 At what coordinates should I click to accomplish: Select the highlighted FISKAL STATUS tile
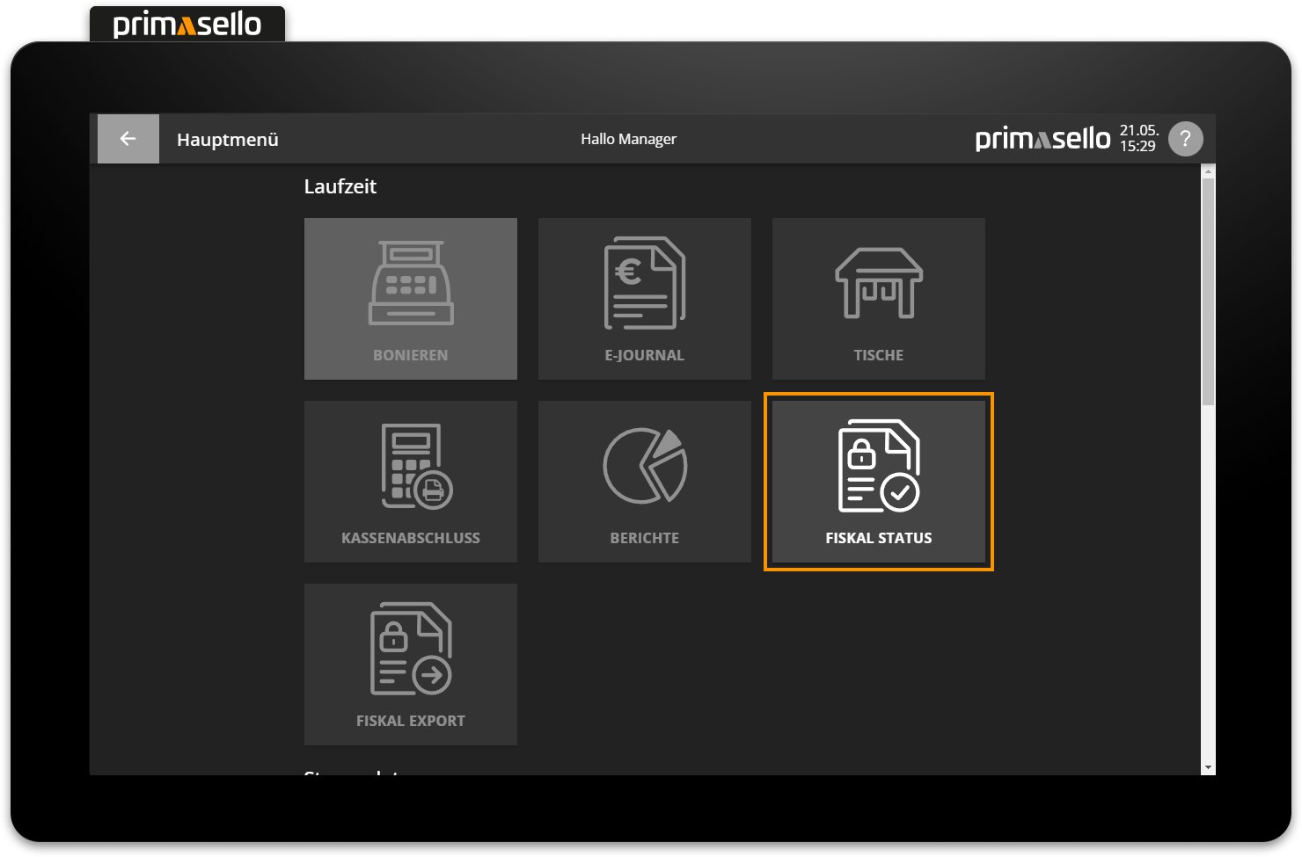pos(878,482)
